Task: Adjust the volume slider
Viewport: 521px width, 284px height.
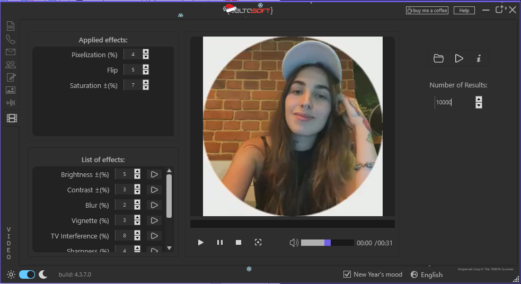Action: pyautogui.click(x=327, y=243)
